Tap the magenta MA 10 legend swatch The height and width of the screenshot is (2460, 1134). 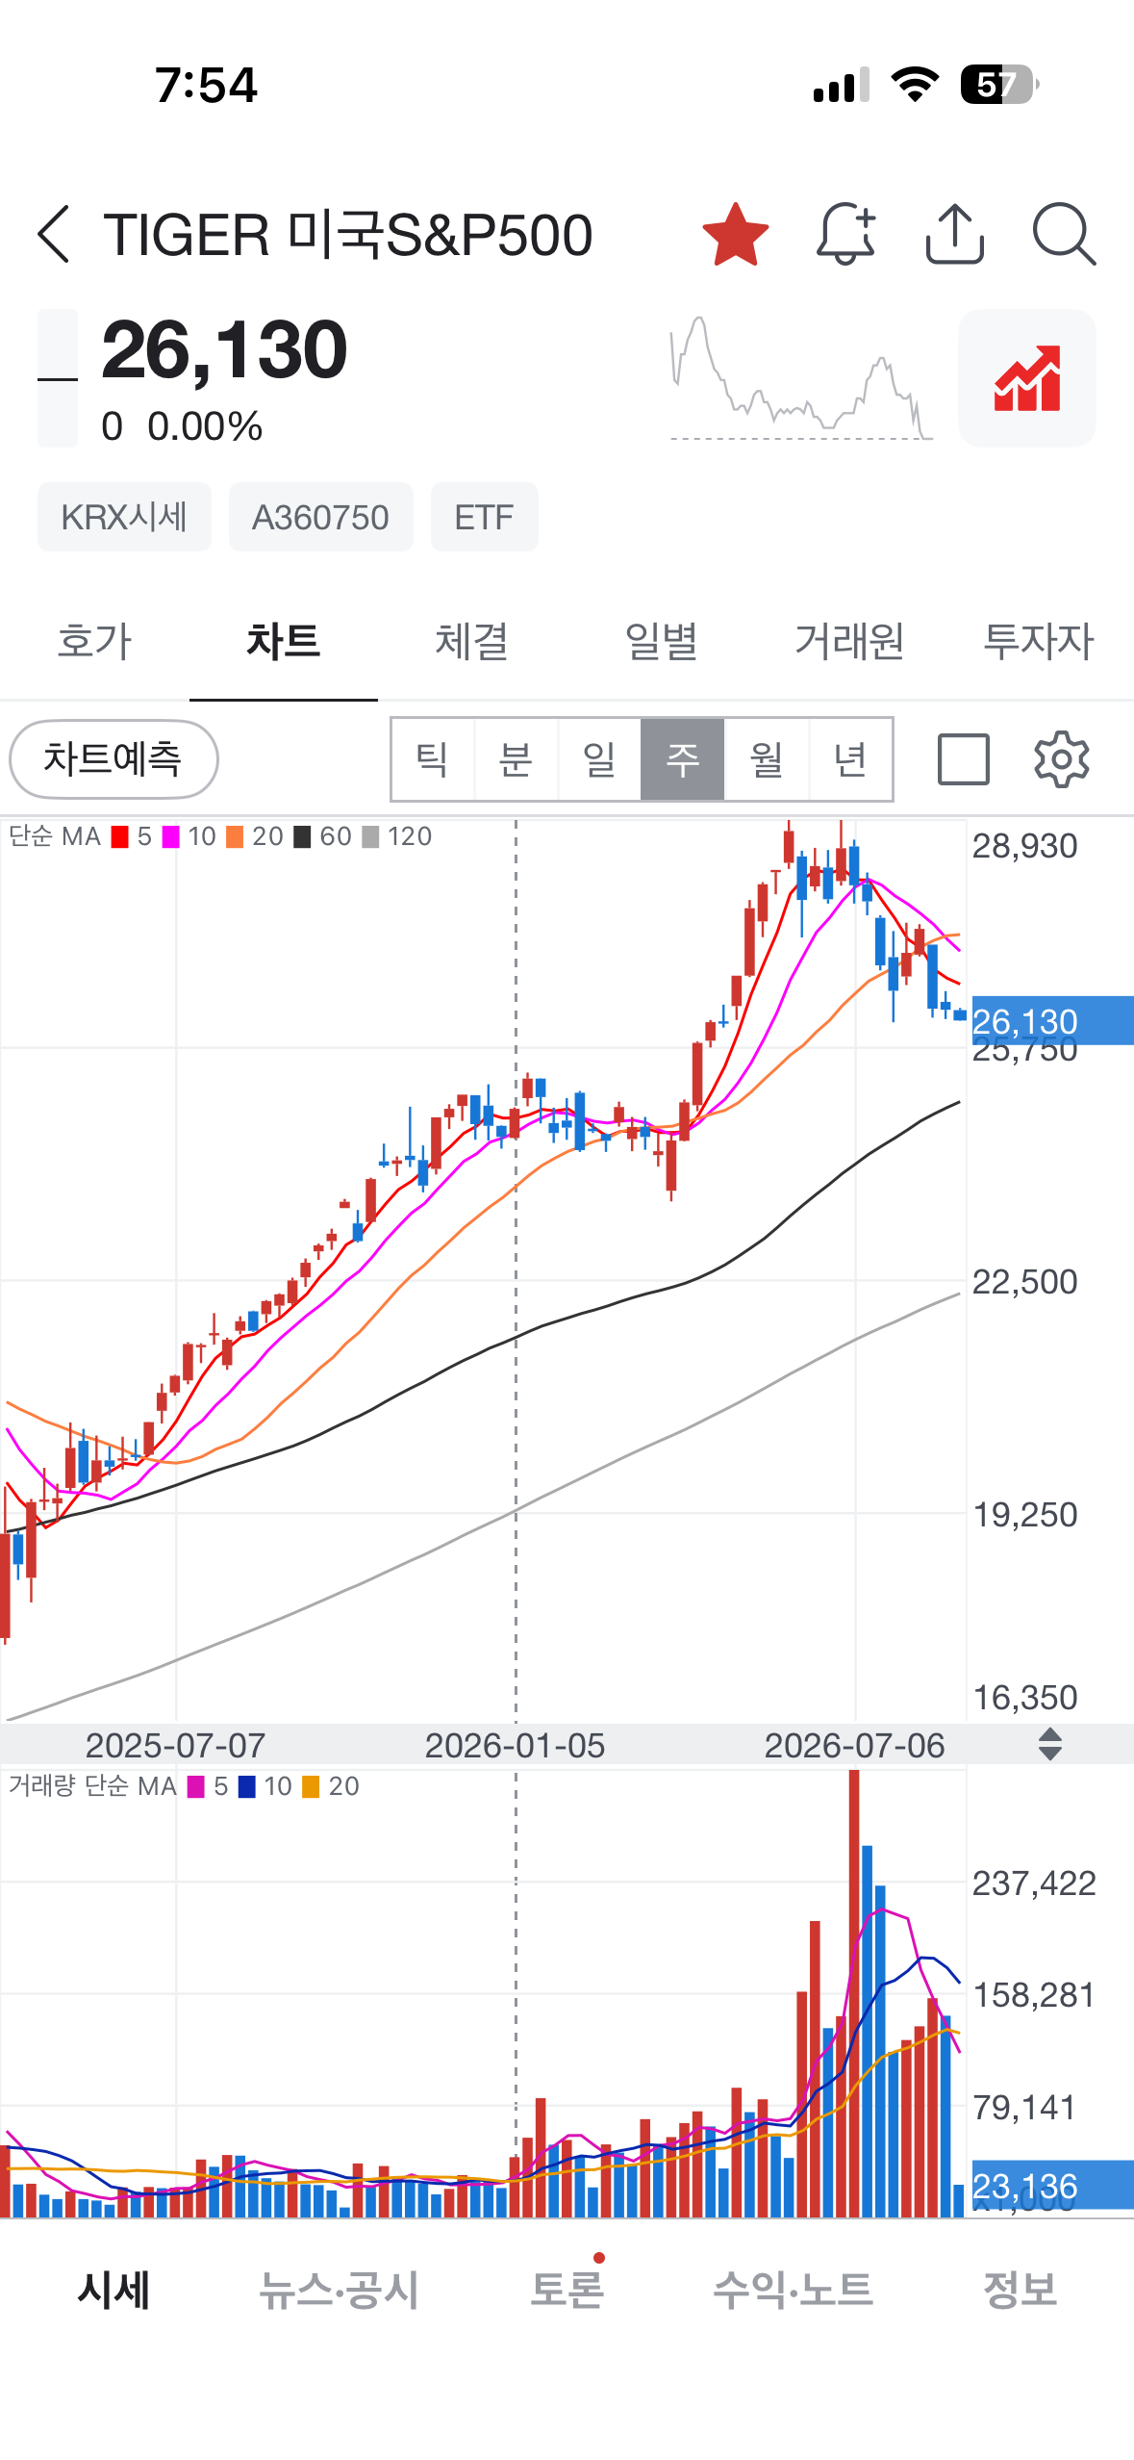(x=171, y=837)
